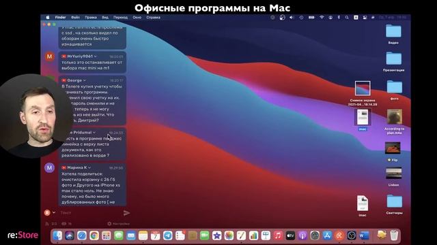Open Finder from the Dock
The height and width of the screenshot is (245, 437).
[57, 236]
